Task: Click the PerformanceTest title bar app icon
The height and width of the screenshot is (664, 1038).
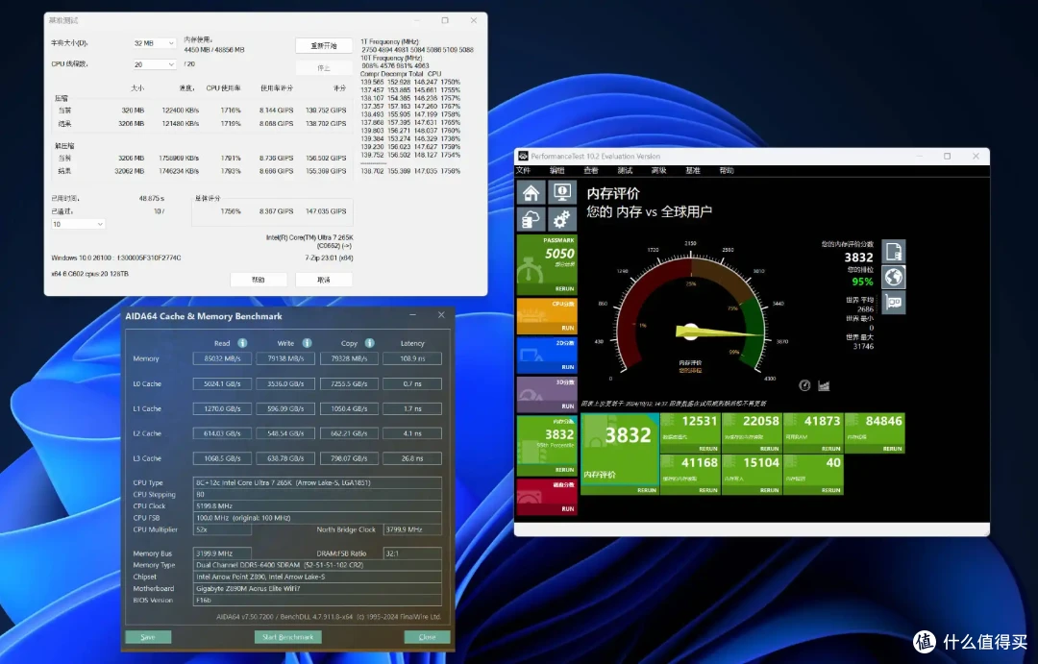Action: (523, 157)
